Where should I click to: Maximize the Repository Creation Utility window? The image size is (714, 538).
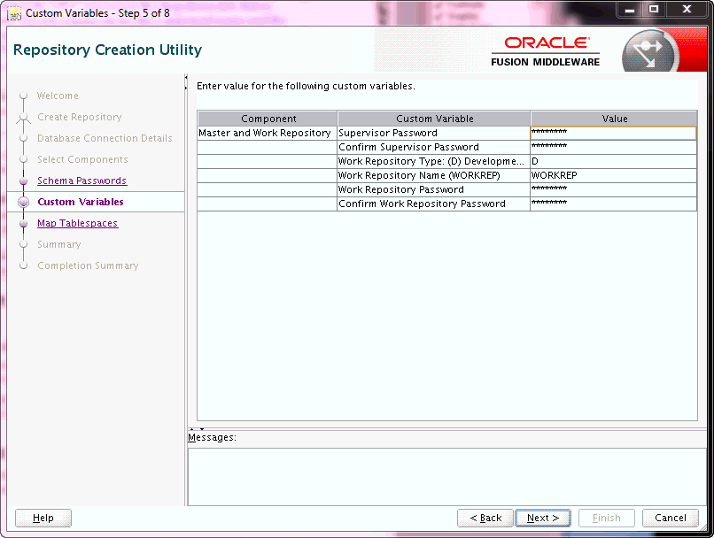pos(654,10)
